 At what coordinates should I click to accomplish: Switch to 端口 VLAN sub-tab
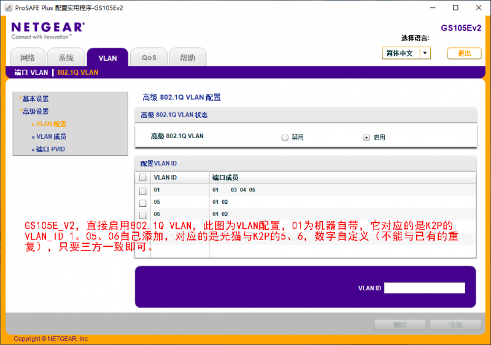pyautogui.click(x=31, y=72)
